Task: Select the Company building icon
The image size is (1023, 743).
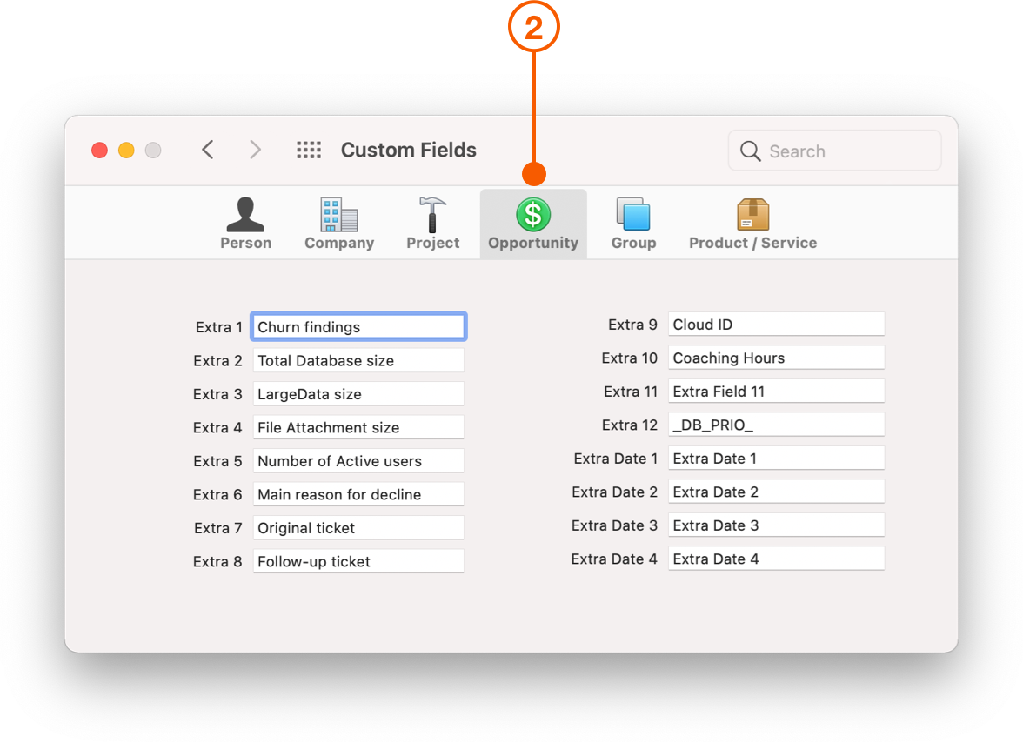Action: click(338, 215)
